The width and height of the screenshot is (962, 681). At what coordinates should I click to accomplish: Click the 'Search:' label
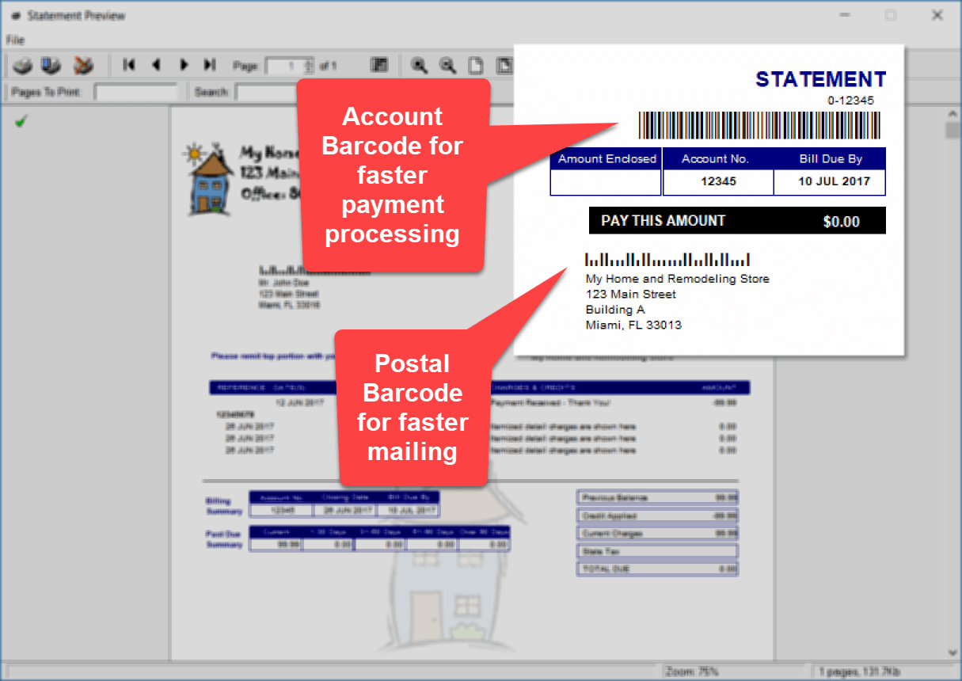coord(212,92)
